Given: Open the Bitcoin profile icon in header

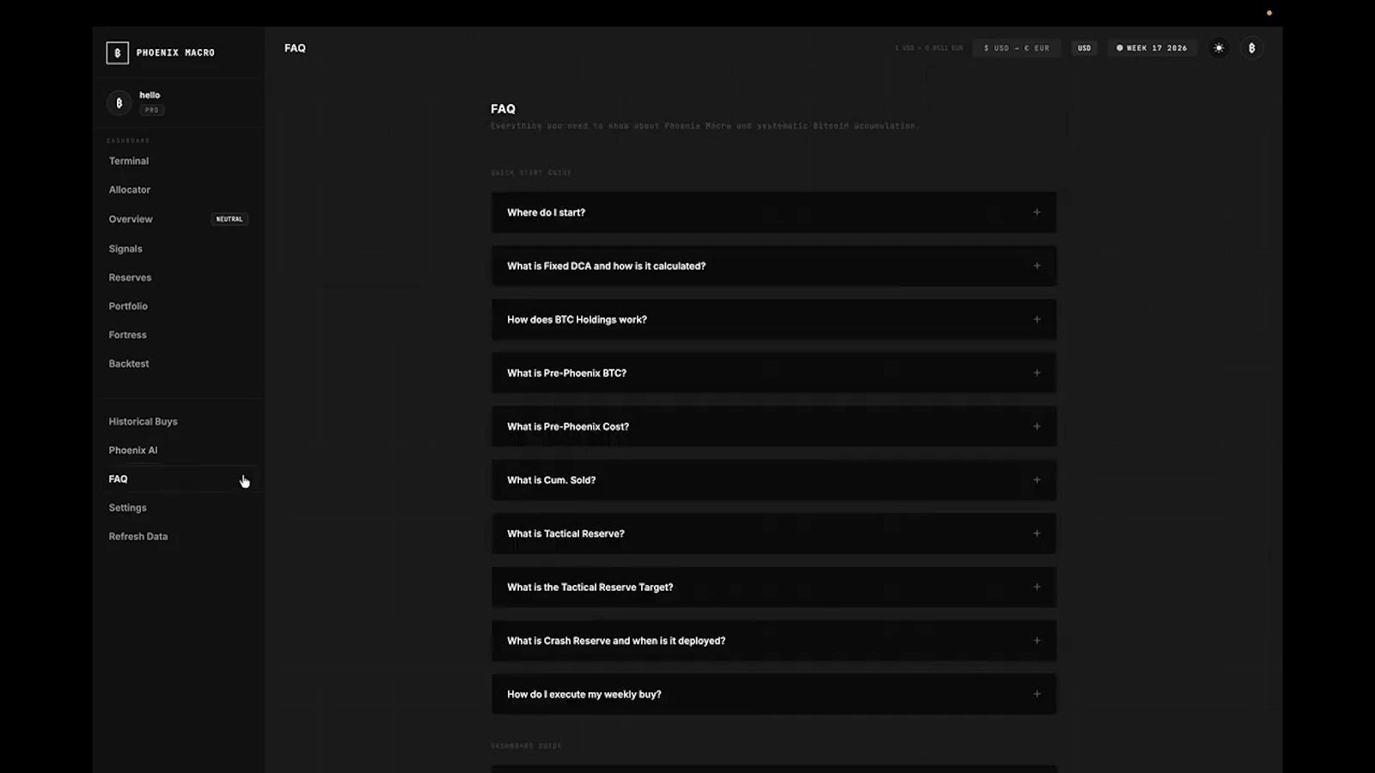Looking at the screenshot, I should coord(1252,48).
